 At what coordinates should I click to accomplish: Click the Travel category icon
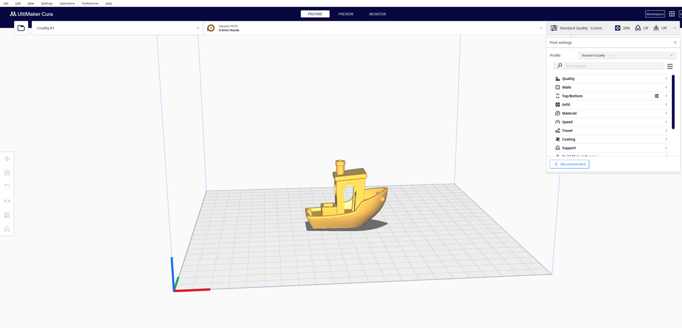558,131
